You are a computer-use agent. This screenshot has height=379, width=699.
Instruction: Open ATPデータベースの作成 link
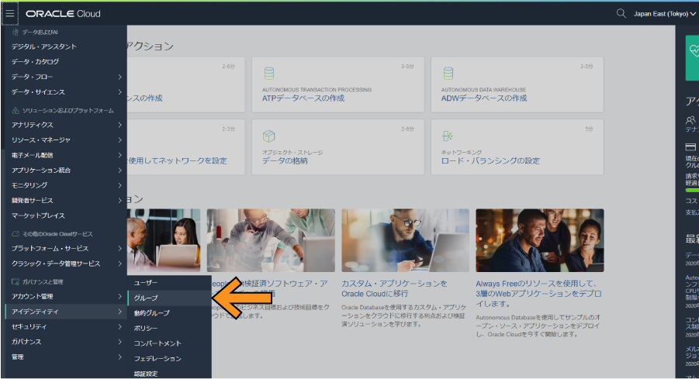point(303,98)
